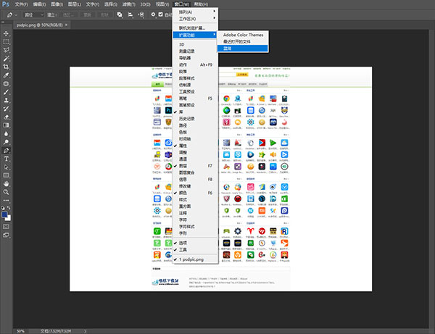
Task: Toggle the checked 工具 (Tools) item
Action: coord(195,250)
